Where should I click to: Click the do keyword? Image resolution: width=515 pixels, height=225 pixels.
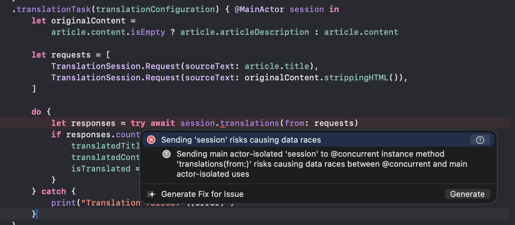(36, 112)
